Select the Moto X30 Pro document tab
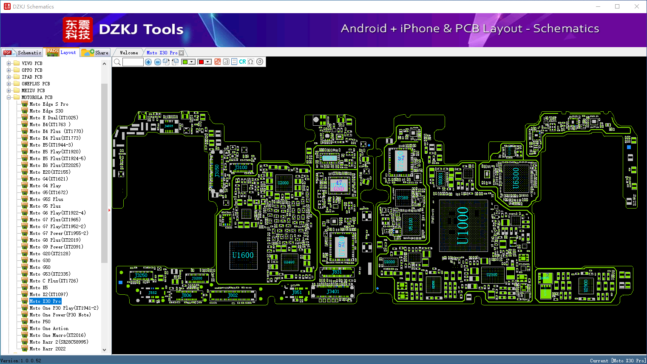The image size is (647, 364). 162,53
